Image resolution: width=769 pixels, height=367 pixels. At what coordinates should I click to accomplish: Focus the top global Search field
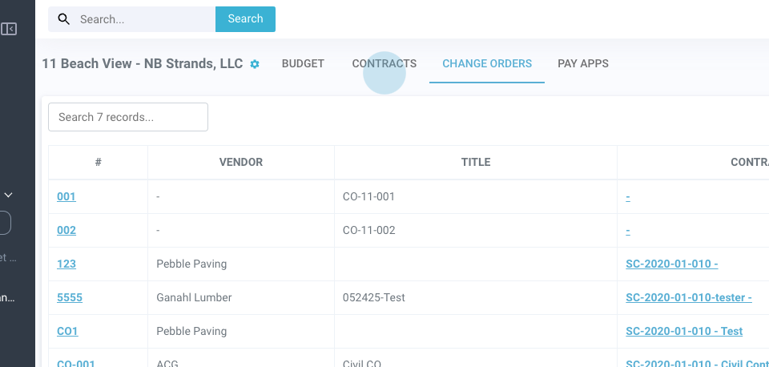144,19
